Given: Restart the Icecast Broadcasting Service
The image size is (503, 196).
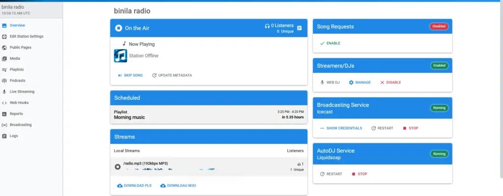Looking at the screenshot, I should click(x=382, y=128).
